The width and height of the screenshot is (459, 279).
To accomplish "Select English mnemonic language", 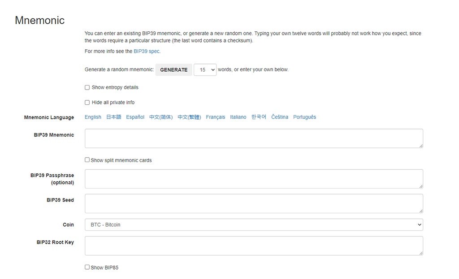I will [93, 117].
